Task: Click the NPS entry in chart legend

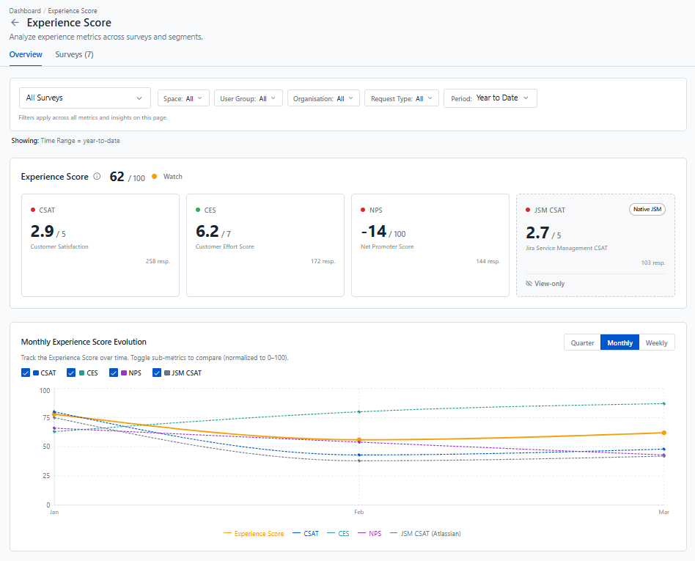Action: [x=369, y=534]
